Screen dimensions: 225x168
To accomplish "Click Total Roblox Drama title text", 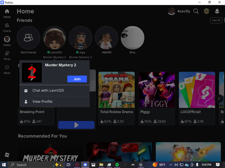I will 117,112.
